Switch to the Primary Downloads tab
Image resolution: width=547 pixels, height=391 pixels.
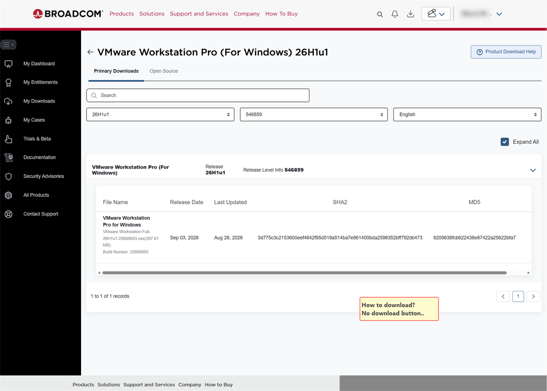point(116,71)
